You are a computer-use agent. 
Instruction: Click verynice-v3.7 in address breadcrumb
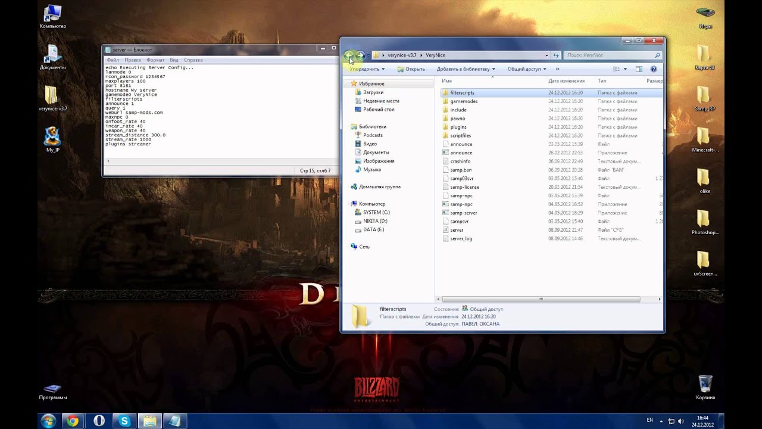click(x=402, y=55)
